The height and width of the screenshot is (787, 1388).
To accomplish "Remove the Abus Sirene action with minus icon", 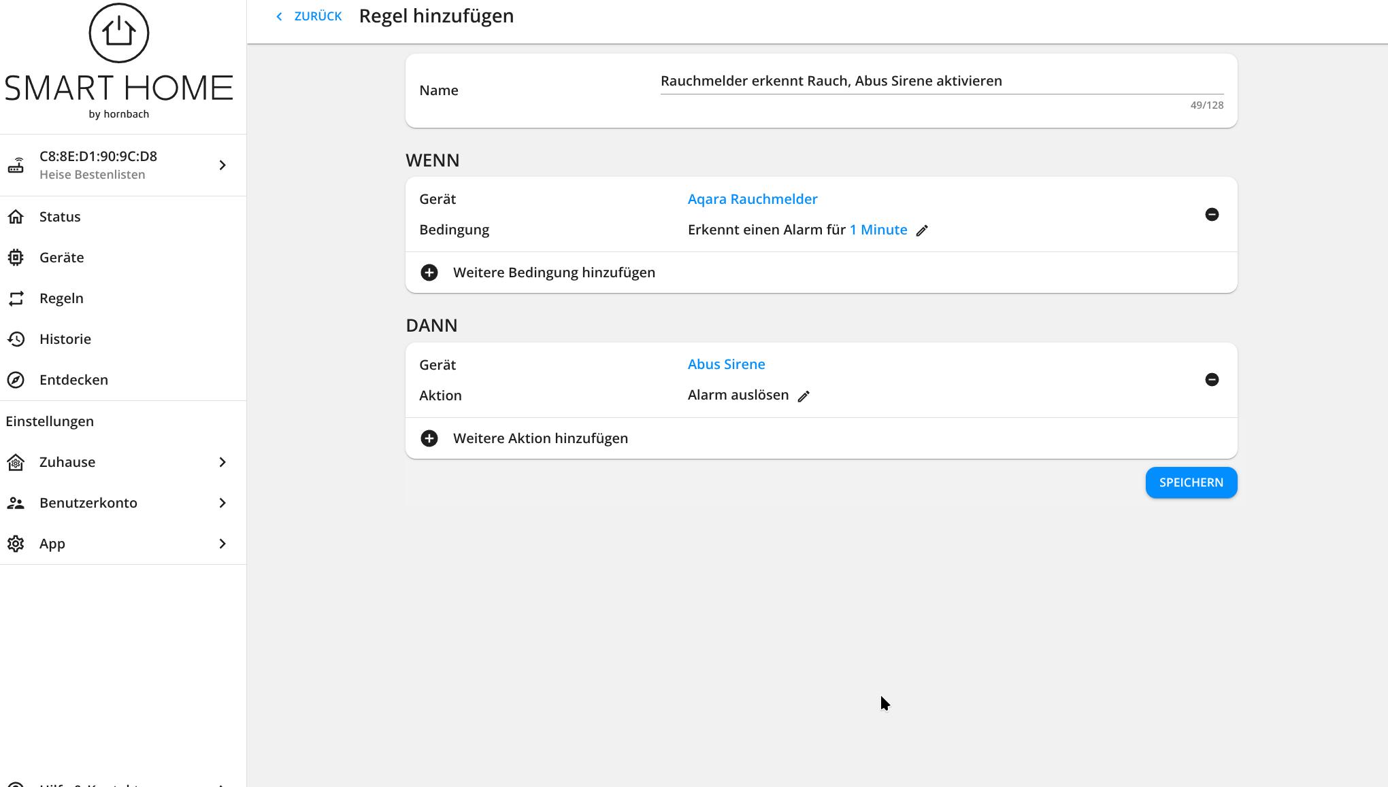I will coord(1211,380).
